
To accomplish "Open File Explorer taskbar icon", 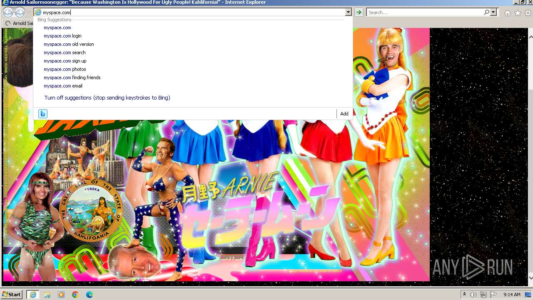I will [47, 295].
